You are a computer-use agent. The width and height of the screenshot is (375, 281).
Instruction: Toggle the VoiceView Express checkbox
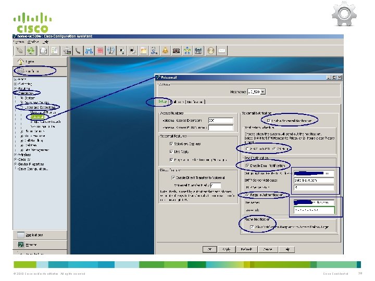[x=171, y=144]
